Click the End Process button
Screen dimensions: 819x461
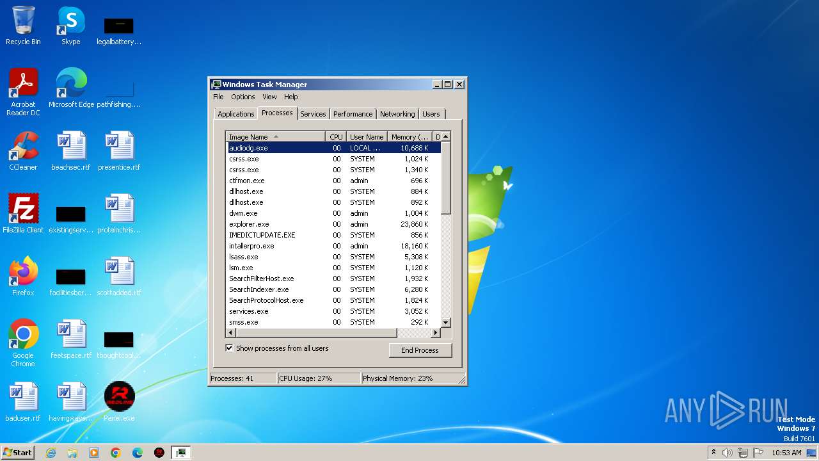(420, 350)
